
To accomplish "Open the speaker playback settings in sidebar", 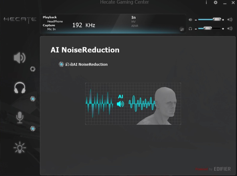I will [20, 58].
